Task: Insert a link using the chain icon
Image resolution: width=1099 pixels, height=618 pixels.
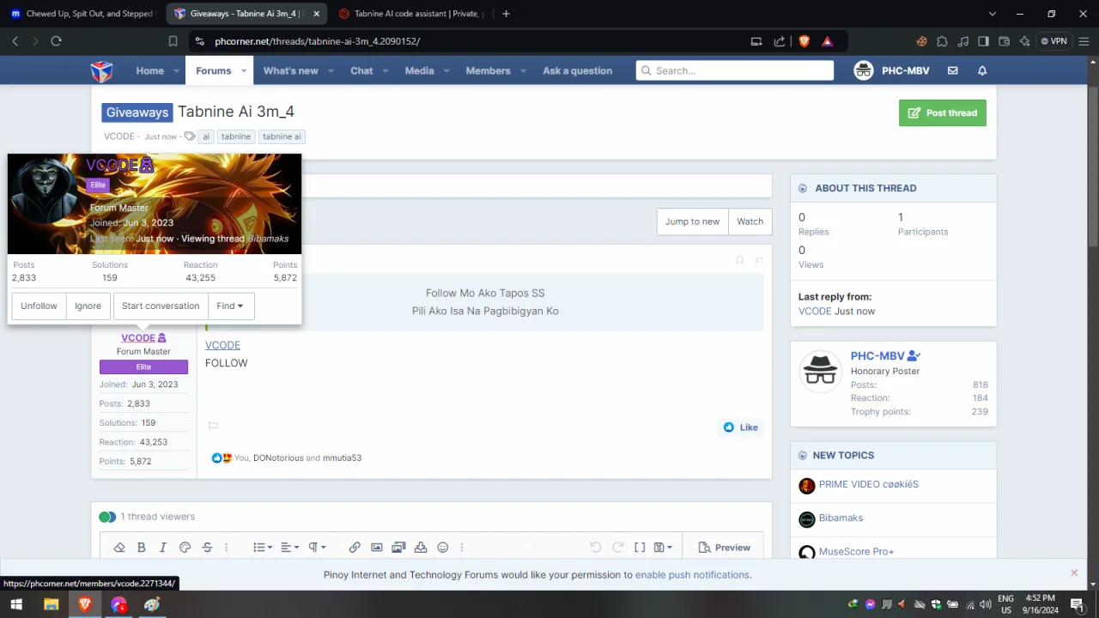Action: point(355,548)
